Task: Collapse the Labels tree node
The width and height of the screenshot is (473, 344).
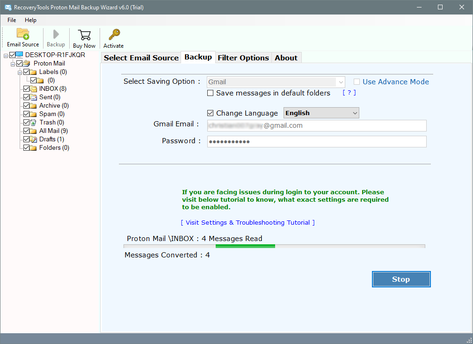Action: pyautogui.click(x=20, y=73)
